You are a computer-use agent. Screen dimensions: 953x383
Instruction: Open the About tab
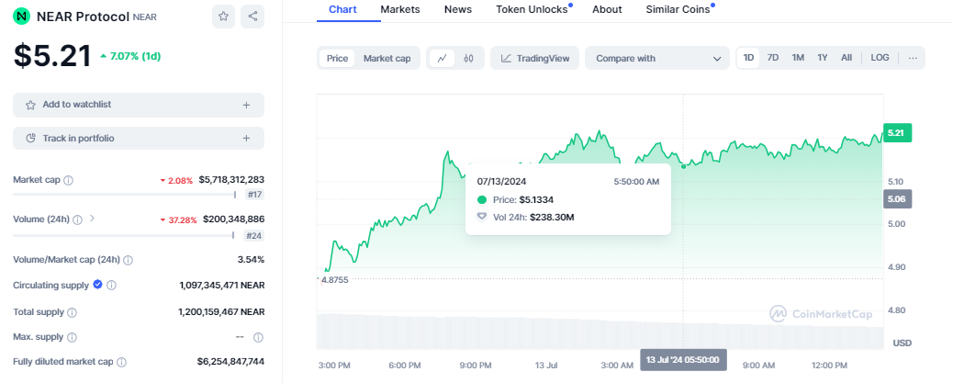click(x=607, y=9)
